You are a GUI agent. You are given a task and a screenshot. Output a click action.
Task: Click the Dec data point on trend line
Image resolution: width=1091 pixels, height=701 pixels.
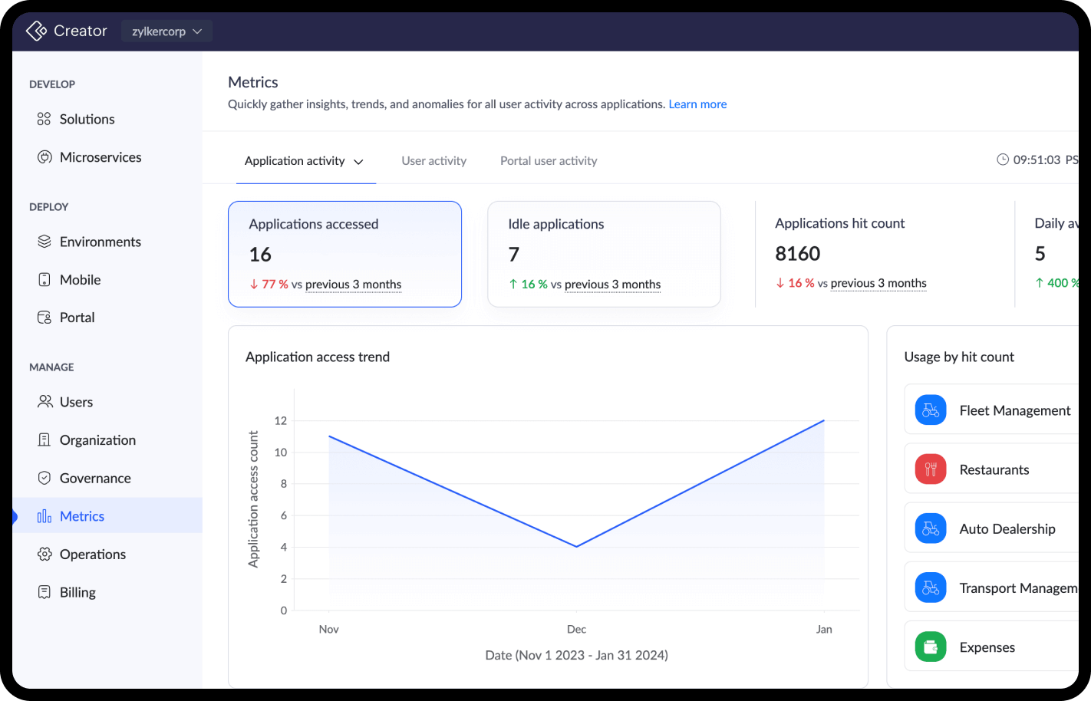pos(576,547)
